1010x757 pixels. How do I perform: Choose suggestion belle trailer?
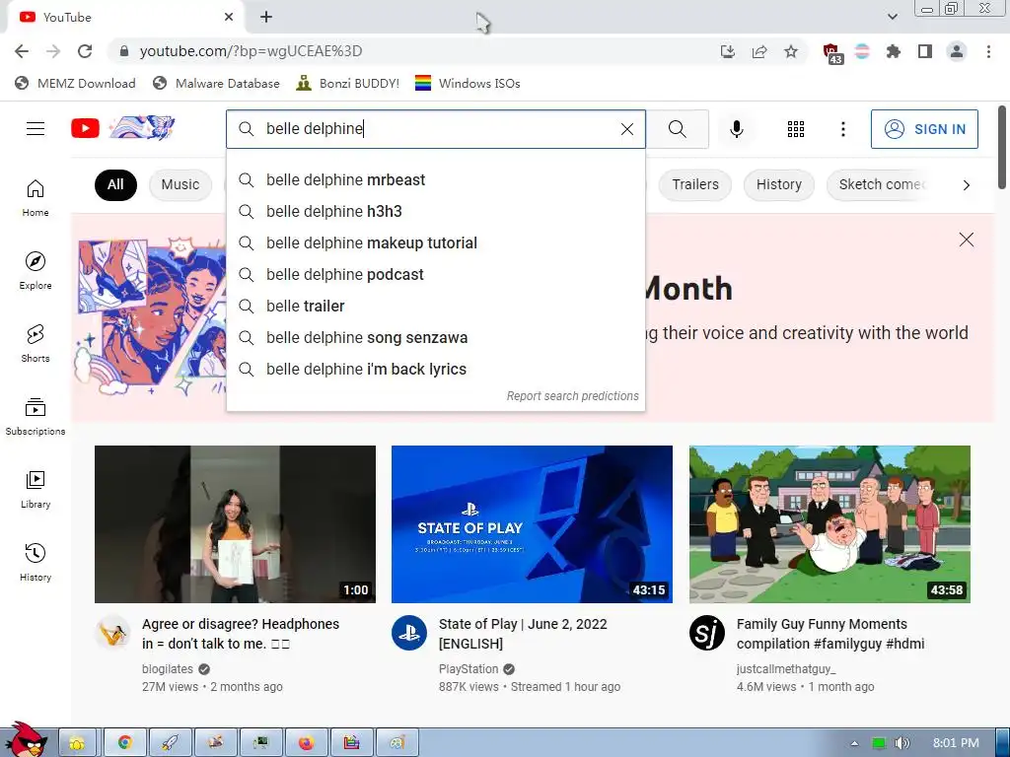(435, 306)
